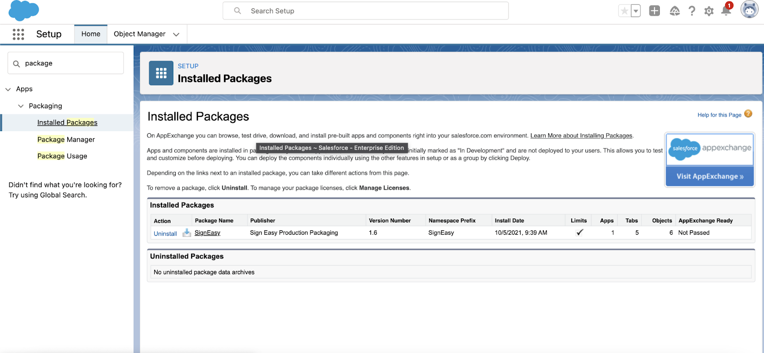Image resolution: width=764 pixels, height=353 pixels.
Task: Click the Salesforce AppExchange logo banner
Action: [x=710, y=149]
